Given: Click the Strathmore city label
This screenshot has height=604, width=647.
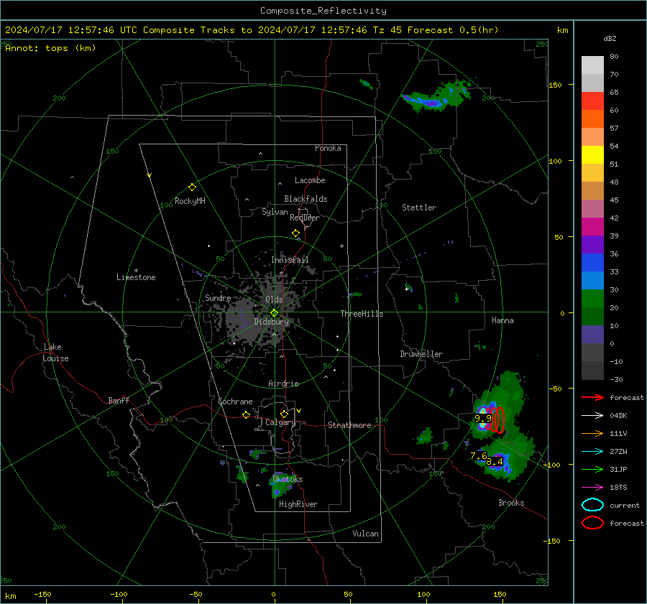Looking at the screenshot, I should pyautogui.click(x=349, y=425).
